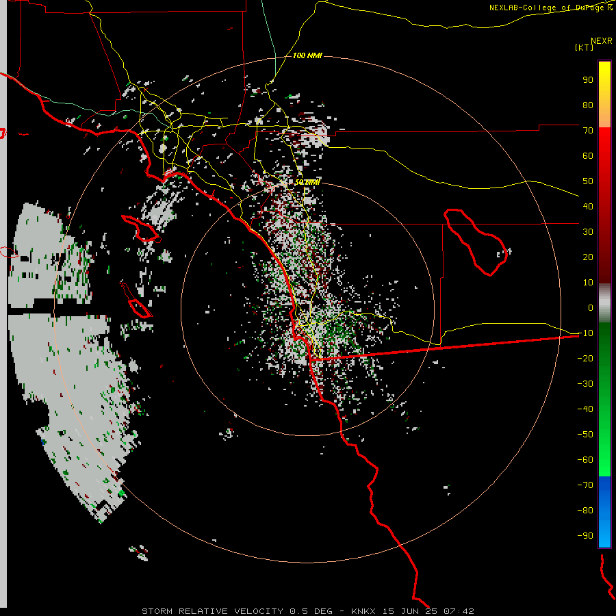Screen dimensions: 616x616
Task: Click the 0.5 DEG elevation text
Action: [x=311, y=611]
